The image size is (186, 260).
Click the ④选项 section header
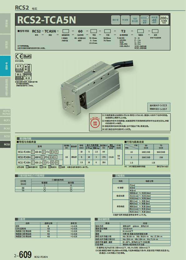click(x=53, y=219)
